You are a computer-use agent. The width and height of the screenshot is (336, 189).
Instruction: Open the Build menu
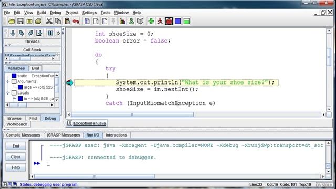pos(41,13)
